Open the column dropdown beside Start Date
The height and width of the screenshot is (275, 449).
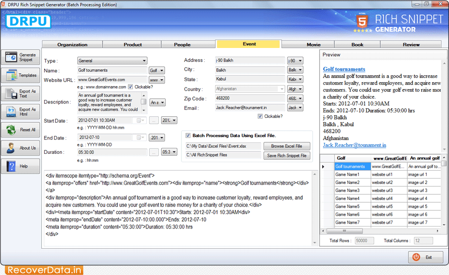coord(169,120)
